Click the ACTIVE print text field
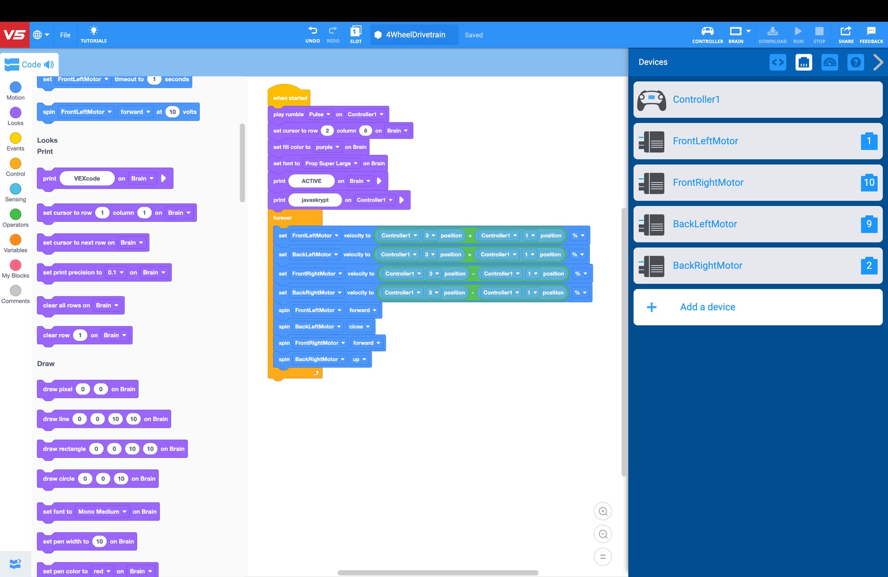Viewport: 888px width, 577px height. [x=311, y=181]
